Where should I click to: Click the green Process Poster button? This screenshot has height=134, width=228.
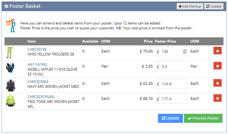point(203,118)
